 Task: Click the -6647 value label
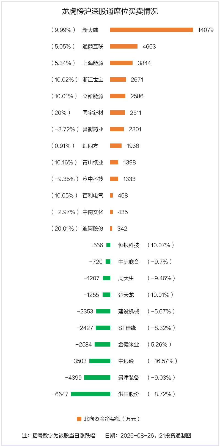tap(60, 394)
